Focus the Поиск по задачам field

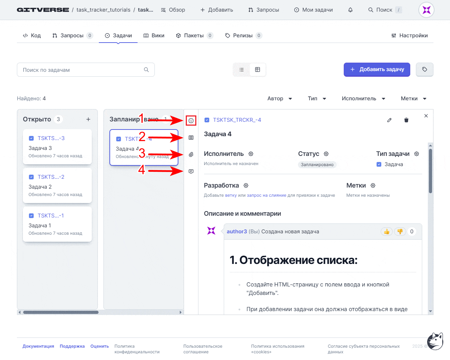click(86, 70)
